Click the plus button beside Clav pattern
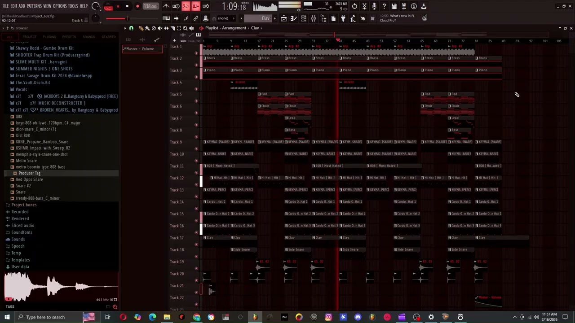The width and height of the screenshot is (575, 323). point(275,18)
